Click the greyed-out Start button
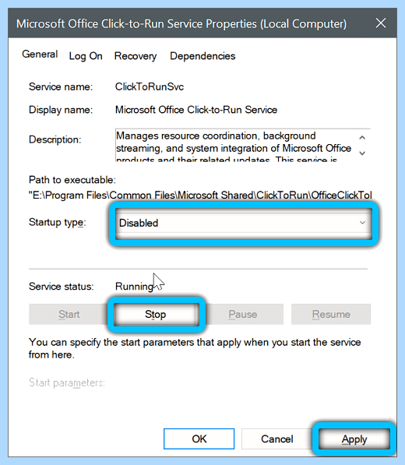 click(69, 315)
